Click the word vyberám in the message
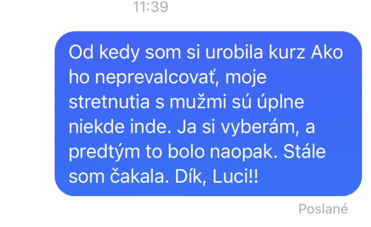The width and height of the screenshot is (371, 227). 258,127
